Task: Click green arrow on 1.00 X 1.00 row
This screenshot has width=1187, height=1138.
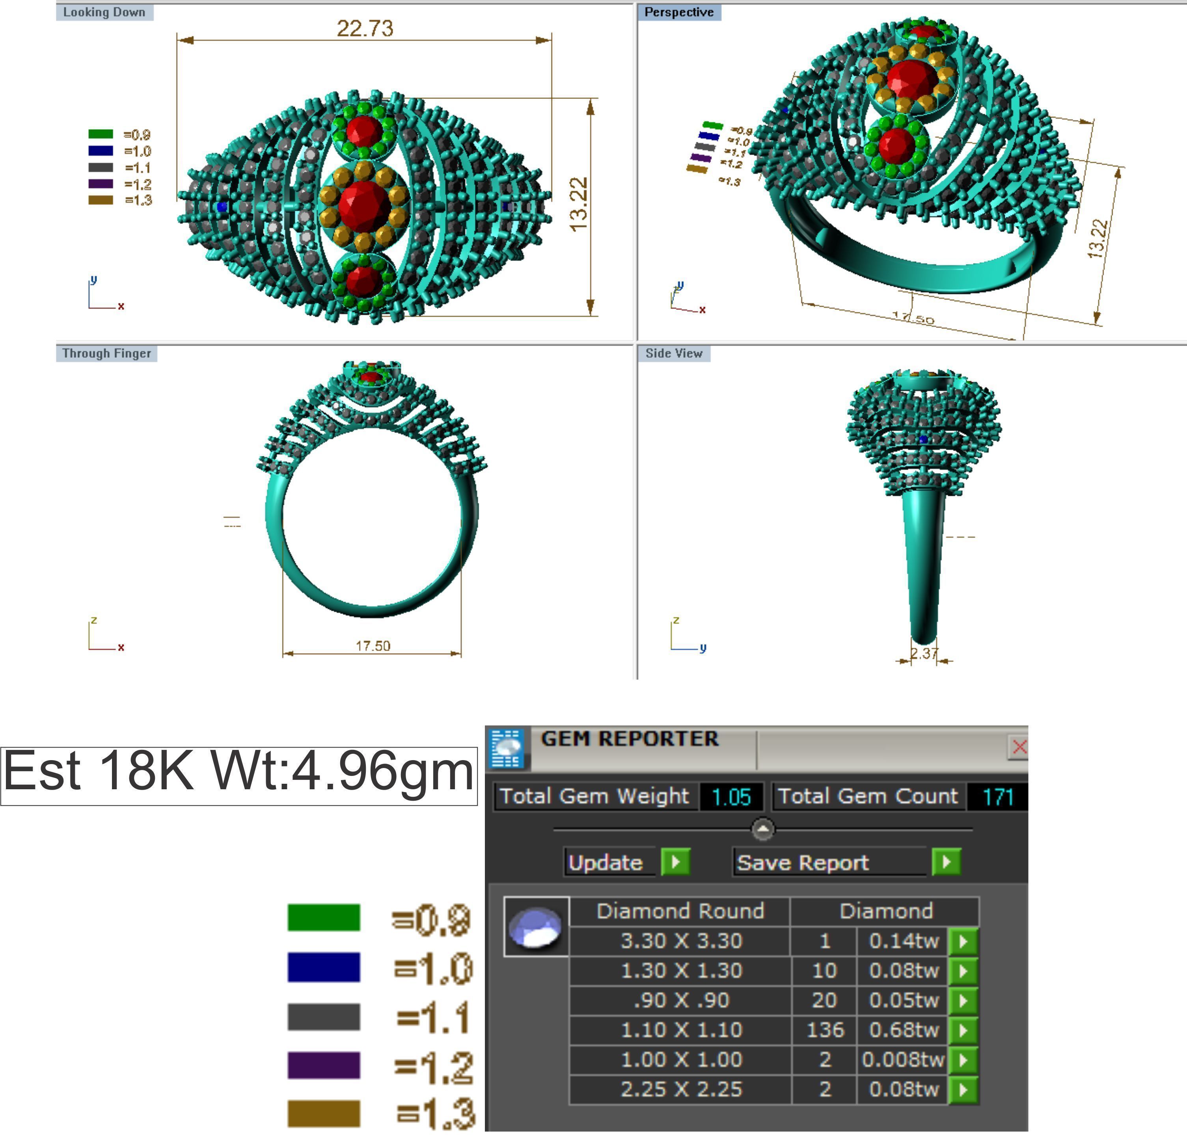Action: pos(963,1060)
